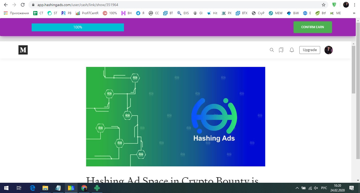
Task: Open the BT bookmark
Action: [168, 13]
